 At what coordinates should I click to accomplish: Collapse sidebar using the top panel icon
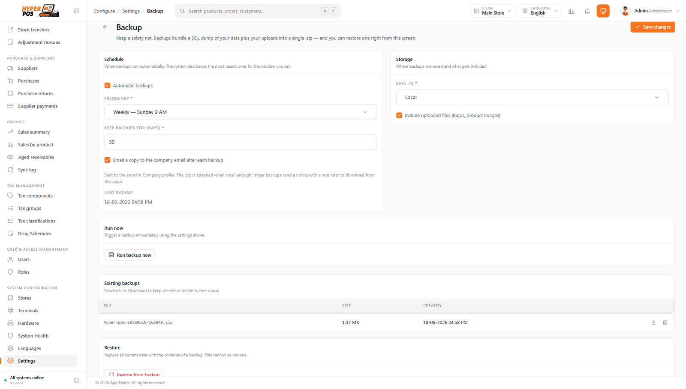(77, 11)
